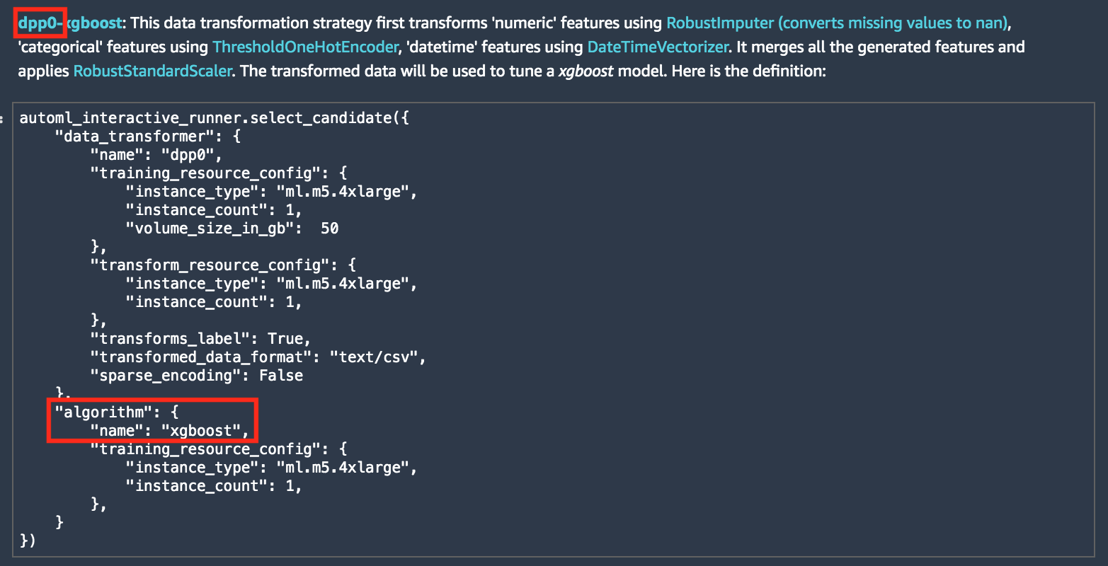Screen dimensions: 1108x566
Task: Follow the ThresholdOneHotEncoder link
Action: pyautogui.click(x=305, y=47)
